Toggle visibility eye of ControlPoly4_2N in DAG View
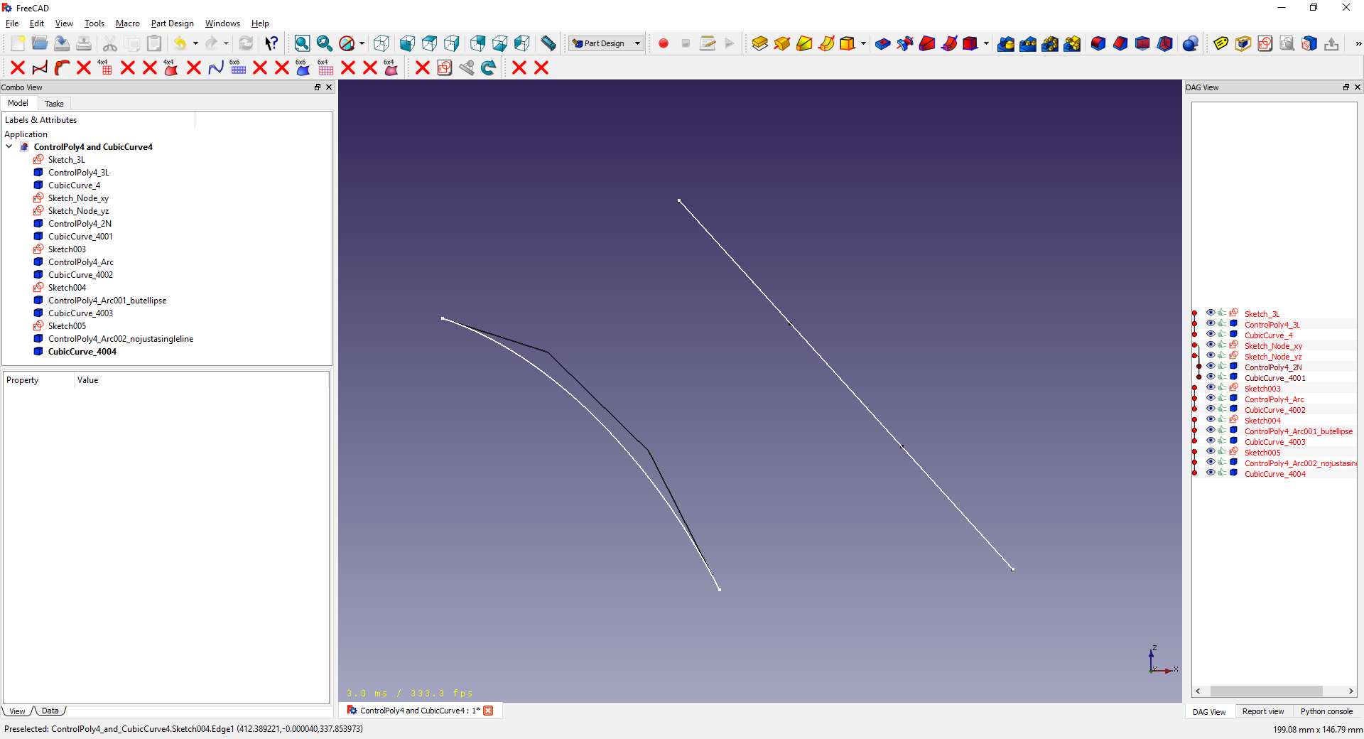The height and width of the screenshot is (739, 1364). click(x=1211, y=366)
